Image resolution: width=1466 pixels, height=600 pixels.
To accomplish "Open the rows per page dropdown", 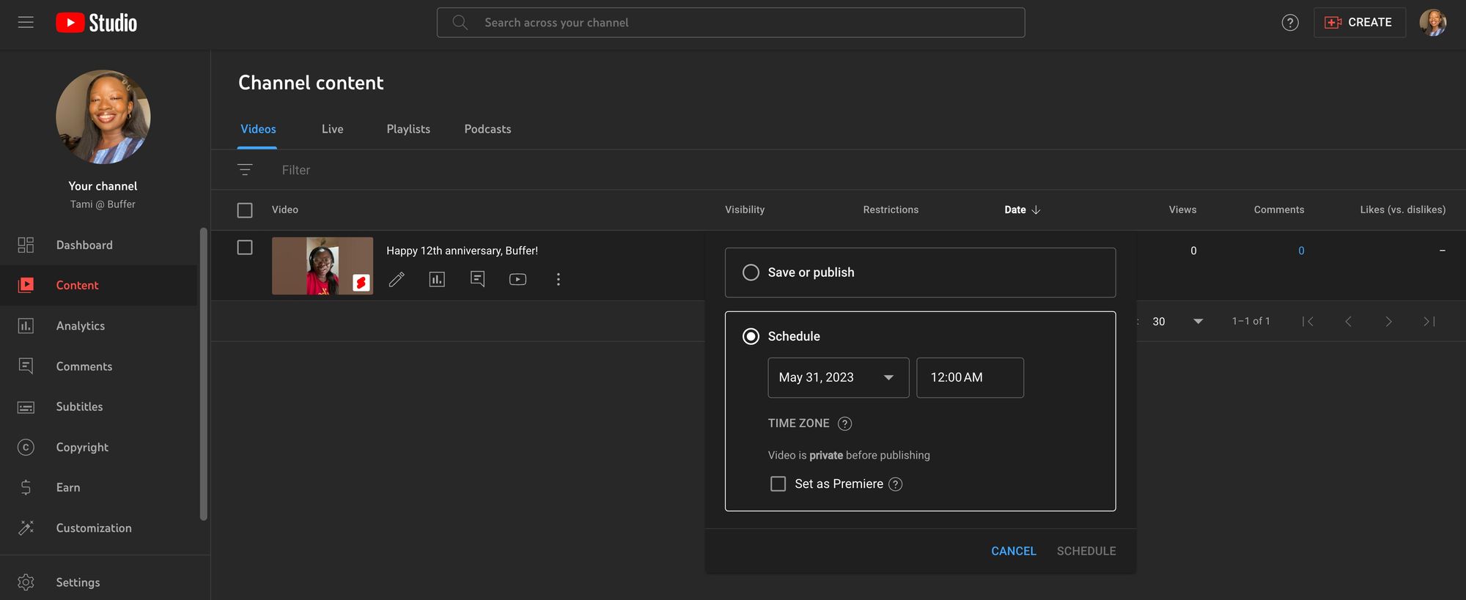I will (x=1198, y=322).
